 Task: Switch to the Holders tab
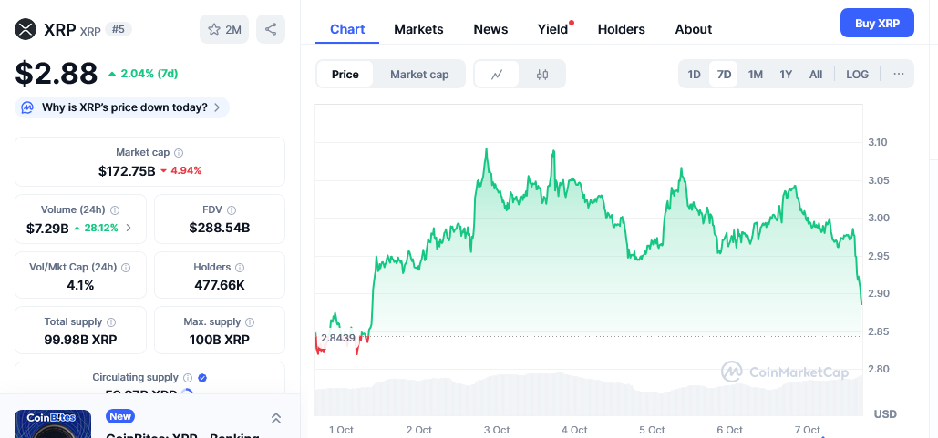click(621, 29)
